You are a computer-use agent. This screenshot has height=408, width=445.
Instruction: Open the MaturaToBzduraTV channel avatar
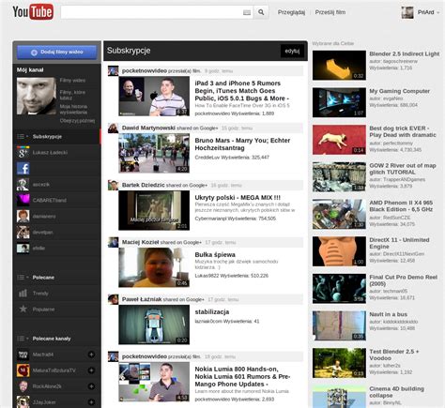click(23, 370)
